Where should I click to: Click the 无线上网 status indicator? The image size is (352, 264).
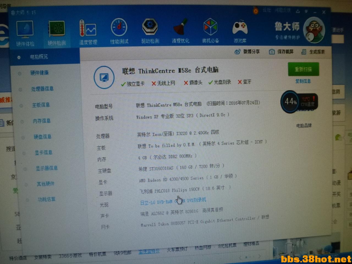pos(163,83)
